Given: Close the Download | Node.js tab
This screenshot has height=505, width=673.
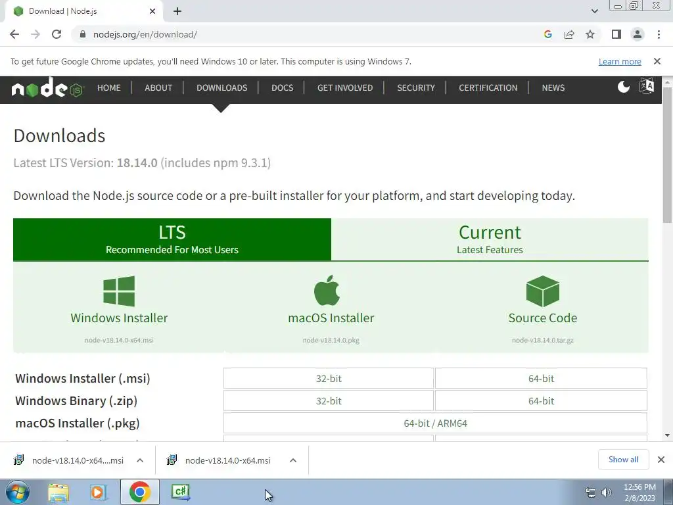Looking at the screenshot, I should click(x=152, y=11).
